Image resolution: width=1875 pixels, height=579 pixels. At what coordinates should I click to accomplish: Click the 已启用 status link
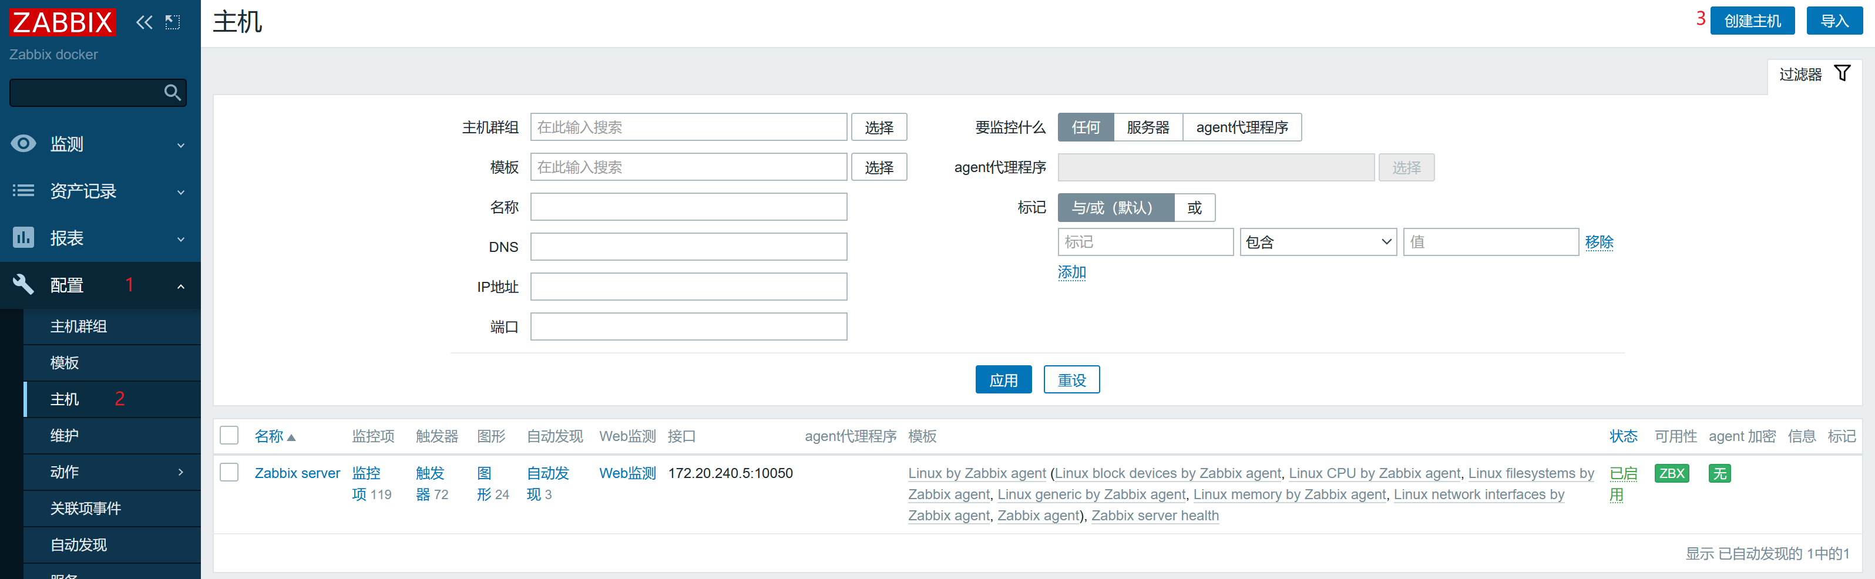tap(1623, 484)
